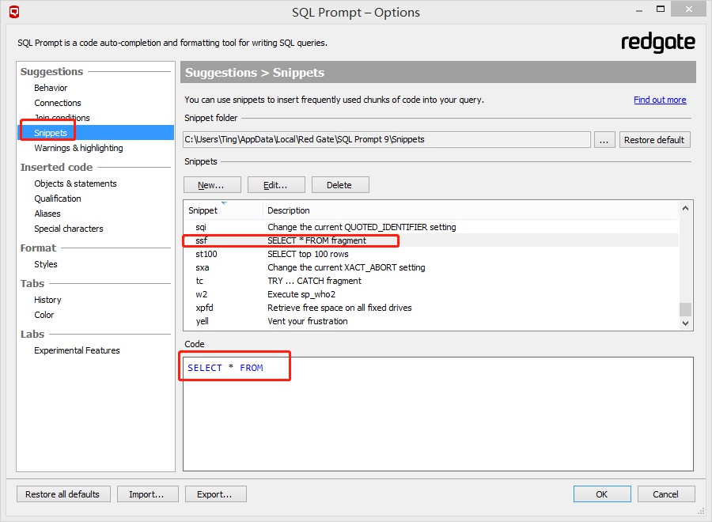Image resolution: width=712 pixels, height=522 pixels.
Task: Click the snippet list scroll up arrow
Action: (686, 209)
